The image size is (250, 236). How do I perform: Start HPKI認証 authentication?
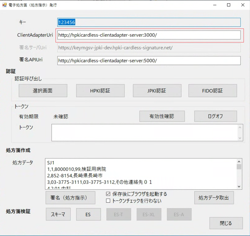pyautogui.click(x=100, y=91)
